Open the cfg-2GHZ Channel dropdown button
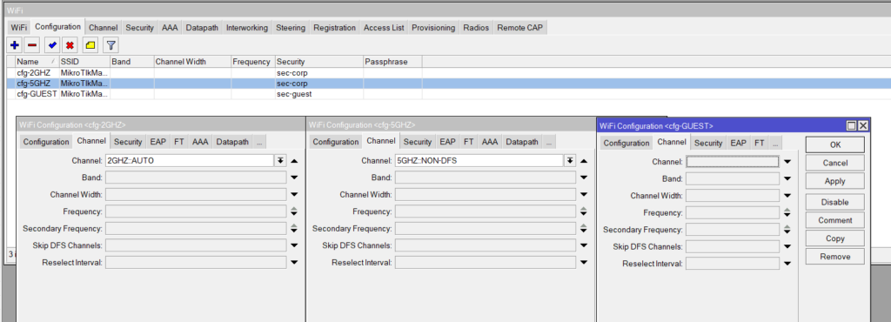This screenshot has height=322, width=891. 281,161
